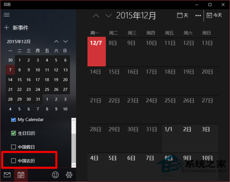Image resolution: width=230 pixels, height=182 pixels.
Task: Create a new event with 新事件
Action: click(16, 28)
